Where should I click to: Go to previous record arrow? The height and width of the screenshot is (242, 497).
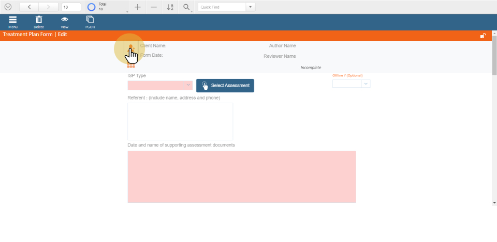pyautogui.click(x=29, y=7)
